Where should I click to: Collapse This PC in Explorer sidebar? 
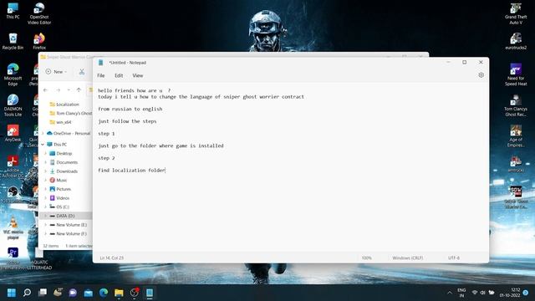[x=43, y=145]
